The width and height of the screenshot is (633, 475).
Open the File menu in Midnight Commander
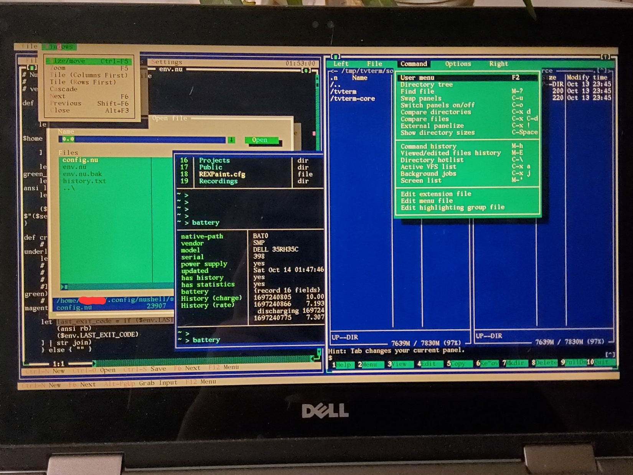(x=374, y=64)
